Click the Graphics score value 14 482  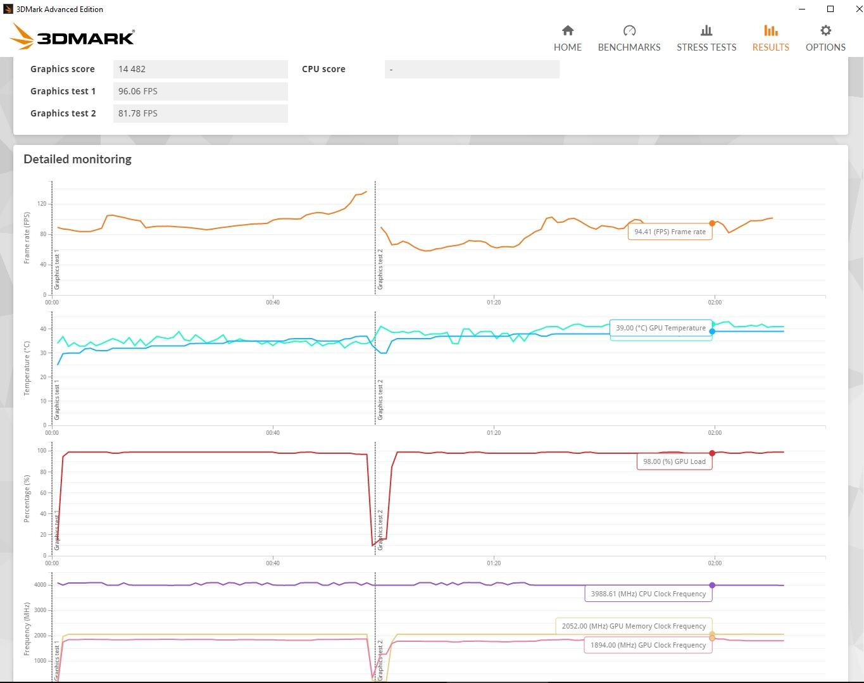coord(201,69)
